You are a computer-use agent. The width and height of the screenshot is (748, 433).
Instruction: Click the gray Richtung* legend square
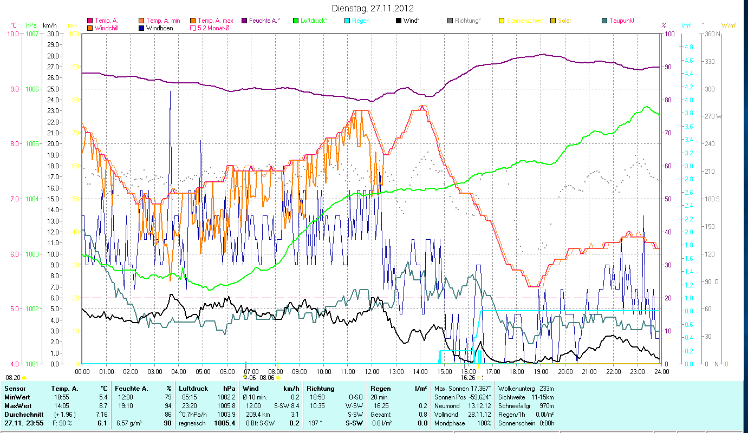pyautogui.click(x=450, y=21)
